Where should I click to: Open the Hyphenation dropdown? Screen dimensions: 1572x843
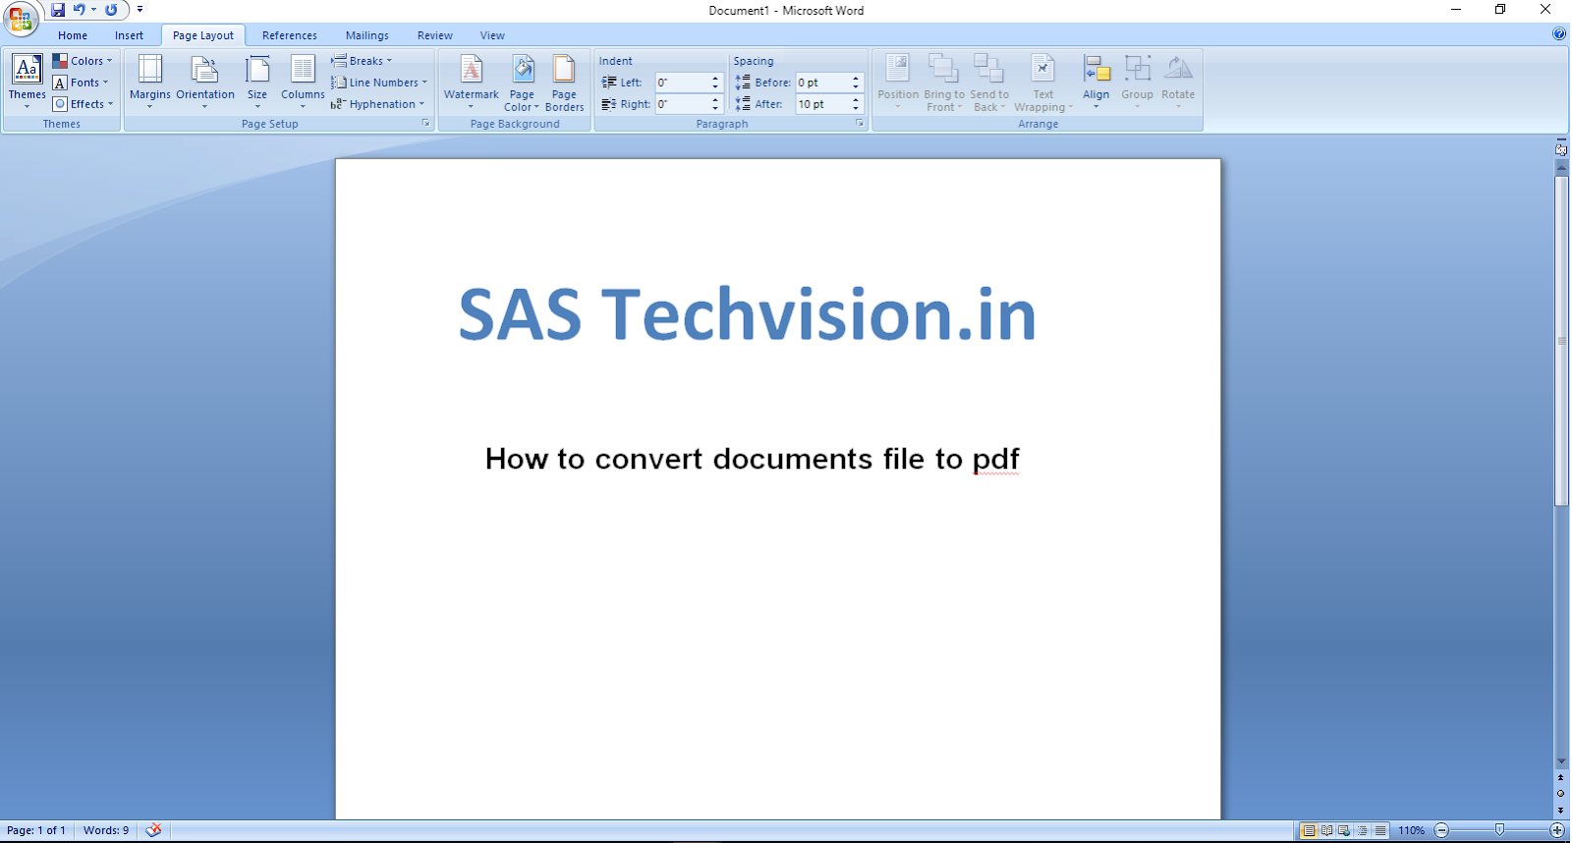[x=378, y=104]
